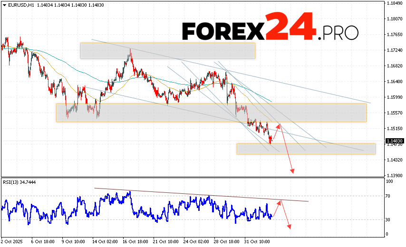The height and width of the screenshot is (247, 406).
Task: Click time axis label 2 Oct 2025
Action: pos(12,242)
